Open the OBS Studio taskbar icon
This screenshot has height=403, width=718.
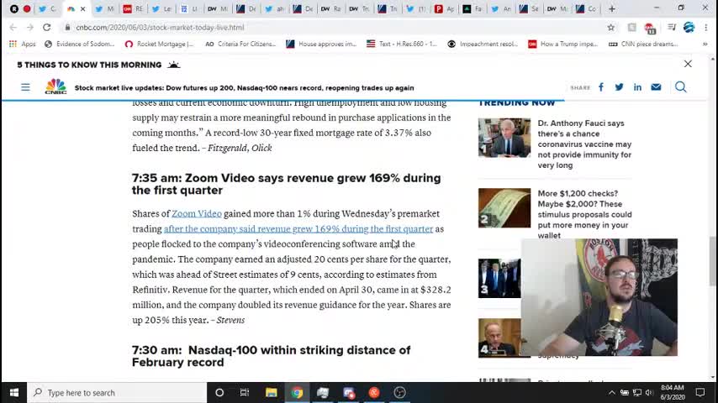pos(399,392)
